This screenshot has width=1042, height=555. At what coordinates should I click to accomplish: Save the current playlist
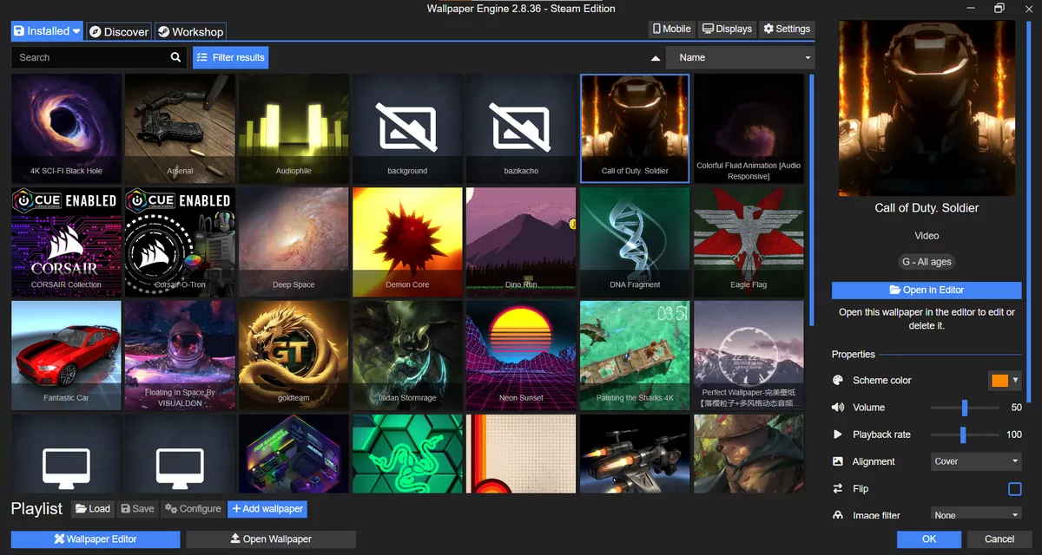[x=137, y=509]
